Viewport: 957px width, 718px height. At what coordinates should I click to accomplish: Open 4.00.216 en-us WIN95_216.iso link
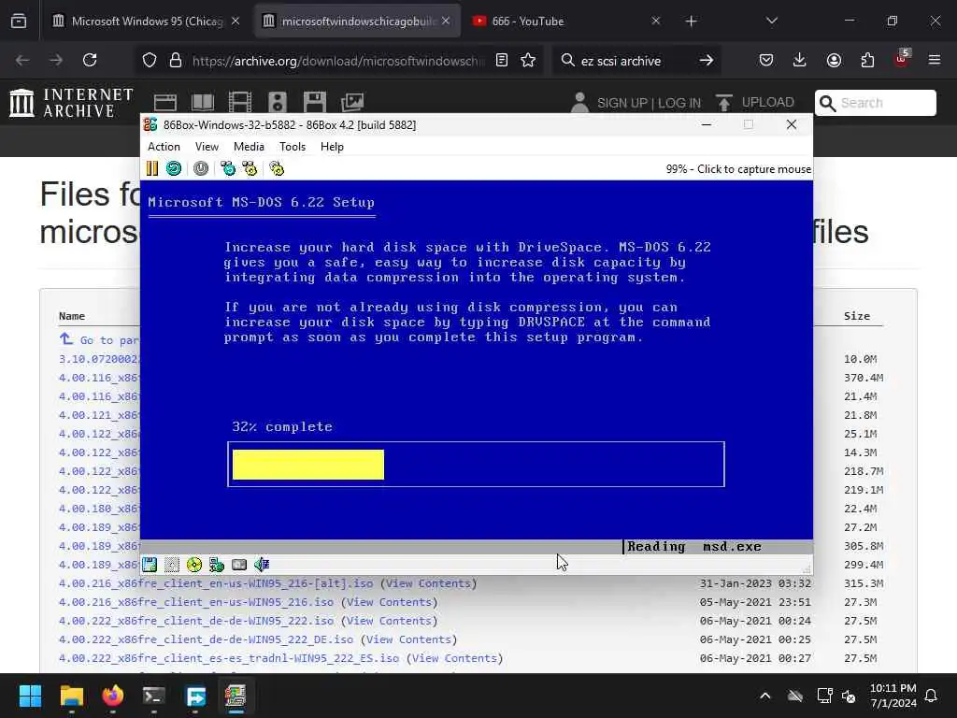point(196,602)
